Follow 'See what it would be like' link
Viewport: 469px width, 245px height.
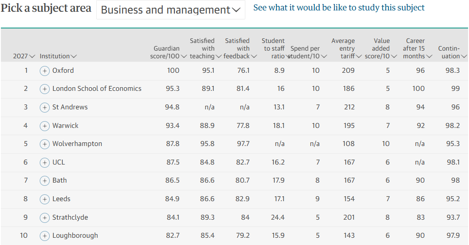click(338, 8)
